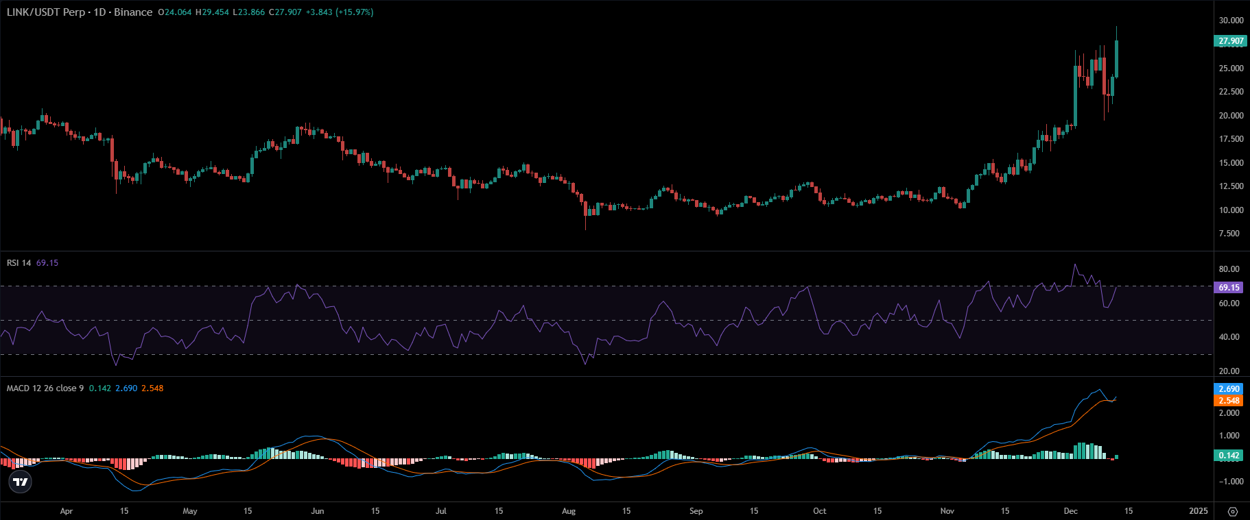Click the high price value H29.454

coord(212,12)
